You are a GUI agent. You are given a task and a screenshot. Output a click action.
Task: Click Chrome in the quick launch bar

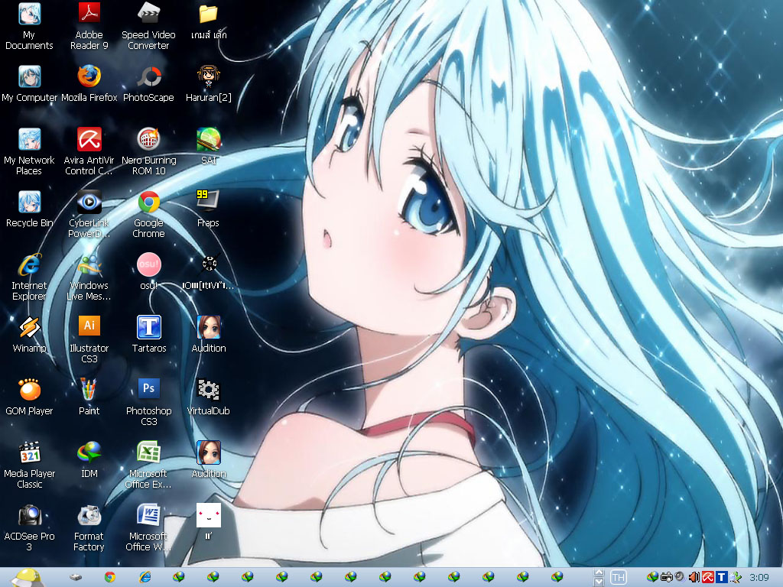click(x=110, y=578)
